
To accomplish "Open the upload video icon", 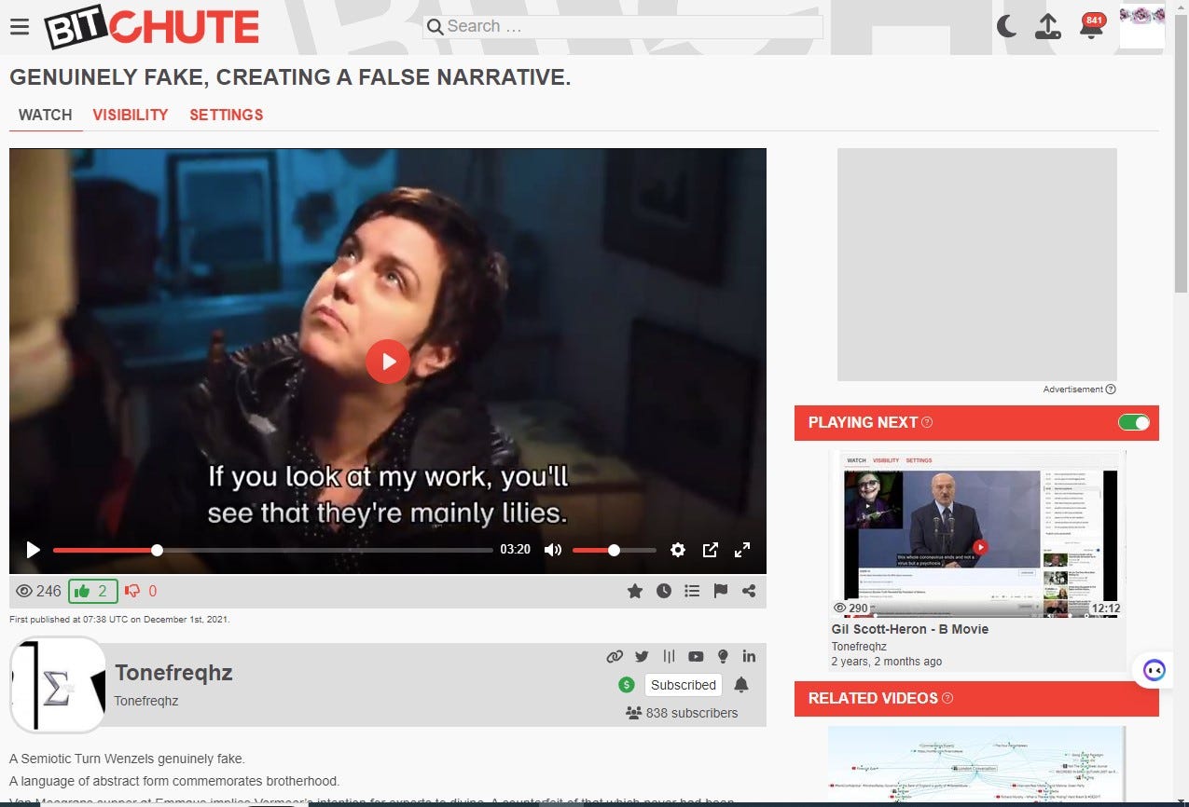I will tap(1048, 26).
